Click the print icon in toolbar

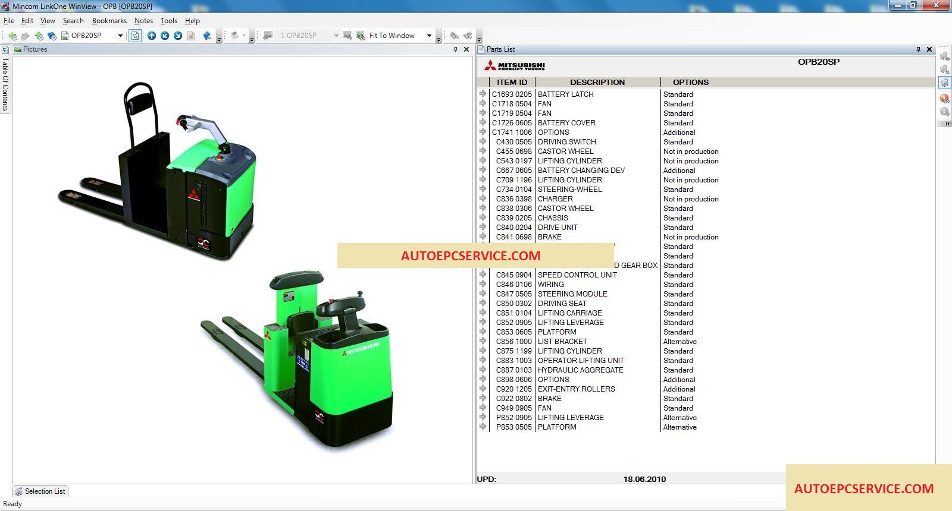point(235,36)
